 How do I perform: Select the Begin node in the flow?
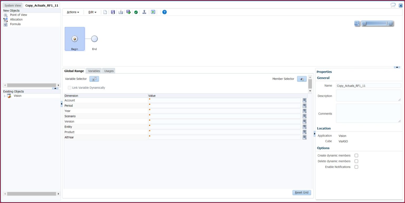pos(75,38)
